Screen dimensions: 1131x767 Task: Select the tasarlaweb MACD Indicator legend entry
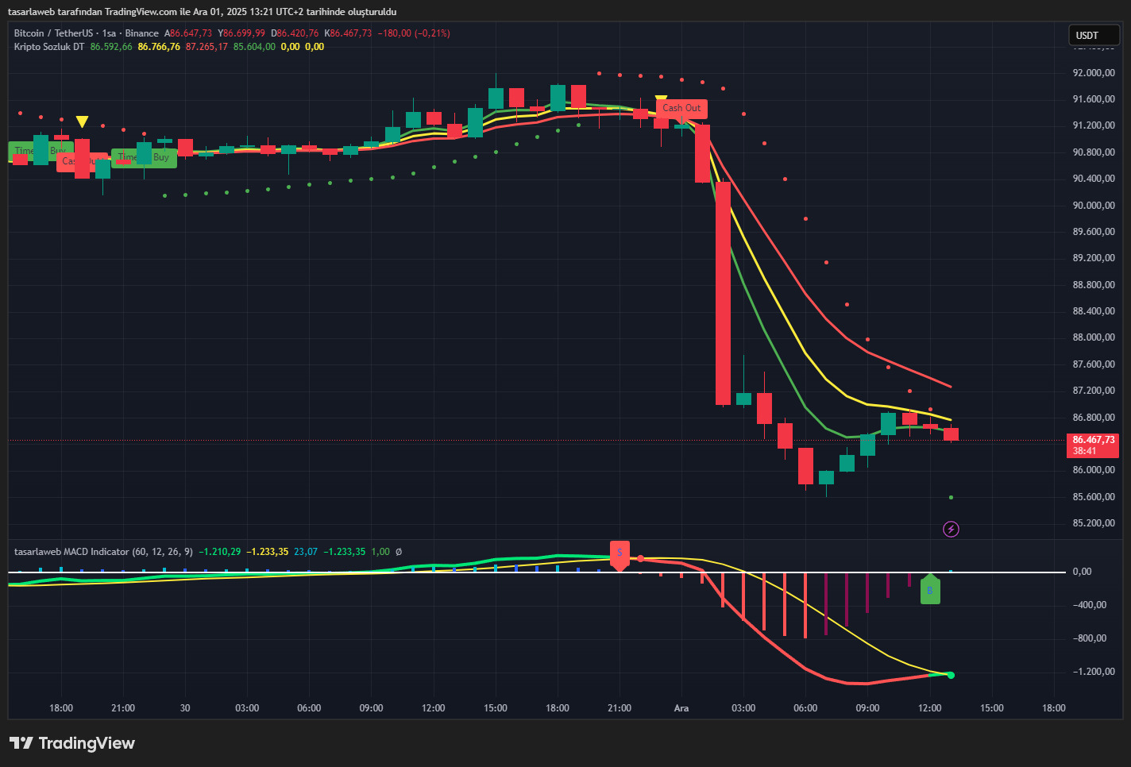71,551
